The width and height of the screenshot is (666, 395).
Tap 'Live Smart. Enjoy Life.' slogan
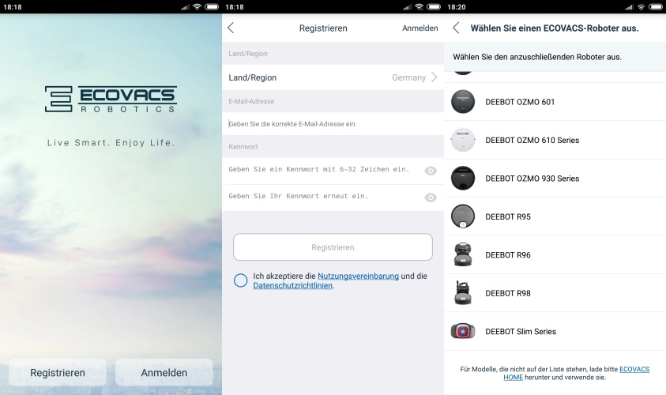click(111, 143)
